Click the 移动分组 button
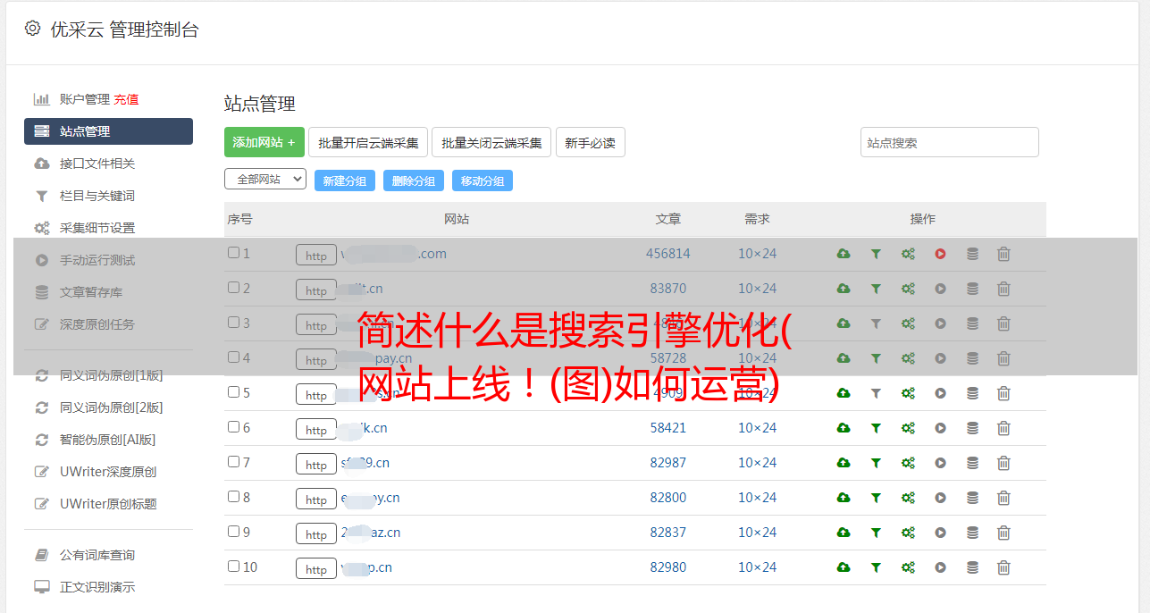 (483, 181)
